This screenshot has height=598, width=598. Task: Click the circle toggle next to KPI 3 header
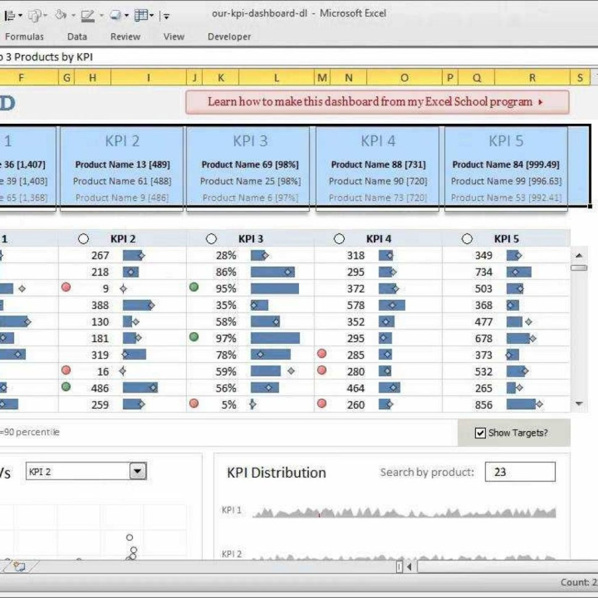click(x=212, y=239)
